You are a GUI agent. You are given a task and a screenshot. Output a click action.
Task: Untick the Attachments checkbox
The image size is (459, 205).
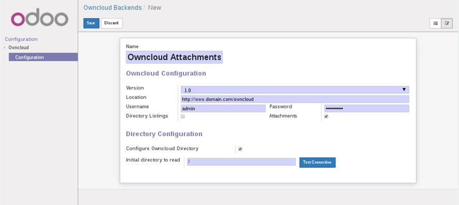pyautogui.click(x=326, y=116)
